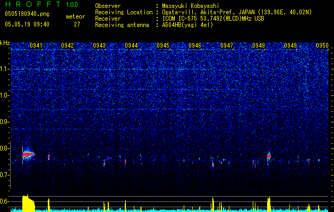Image resolution: width=334 pixels, height=212 pixels.
Task: Click the 0.8 kHz axis label
Action: coord(5,148)
